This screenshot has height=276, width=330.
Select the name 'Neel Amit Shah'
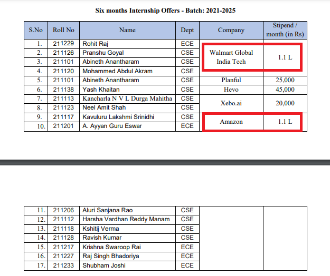pos(104,107)
